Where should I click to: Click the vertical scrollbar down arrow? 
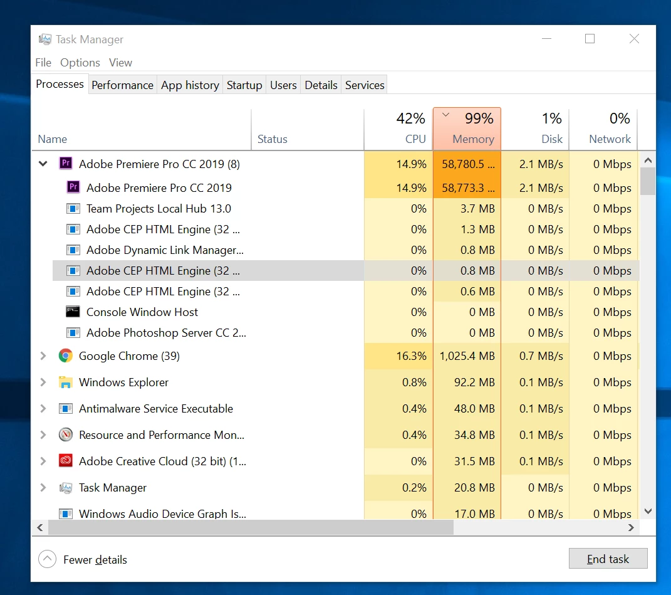[648, 511]
